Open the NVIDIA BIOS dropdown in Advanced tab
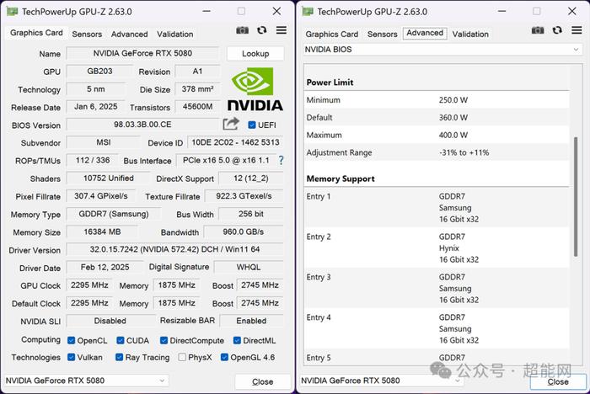This screenshot has height=394, width=590. click(x=442, y=50)
